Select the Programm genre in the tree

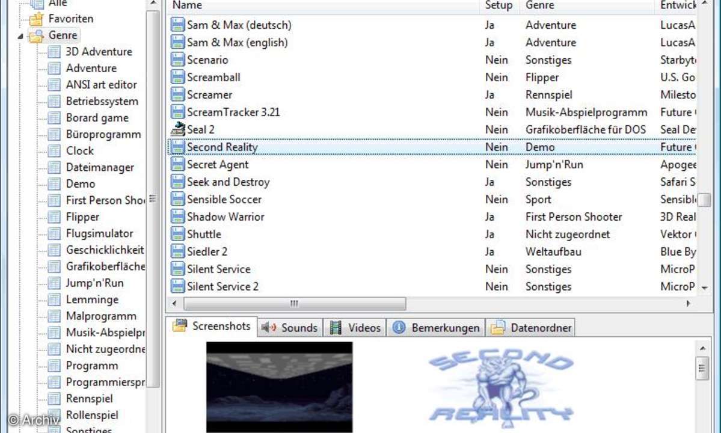(92, 366)
